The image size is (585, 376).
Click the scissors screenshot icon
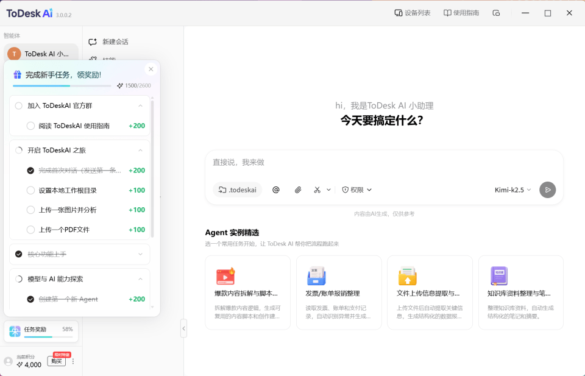click(317, 190)
